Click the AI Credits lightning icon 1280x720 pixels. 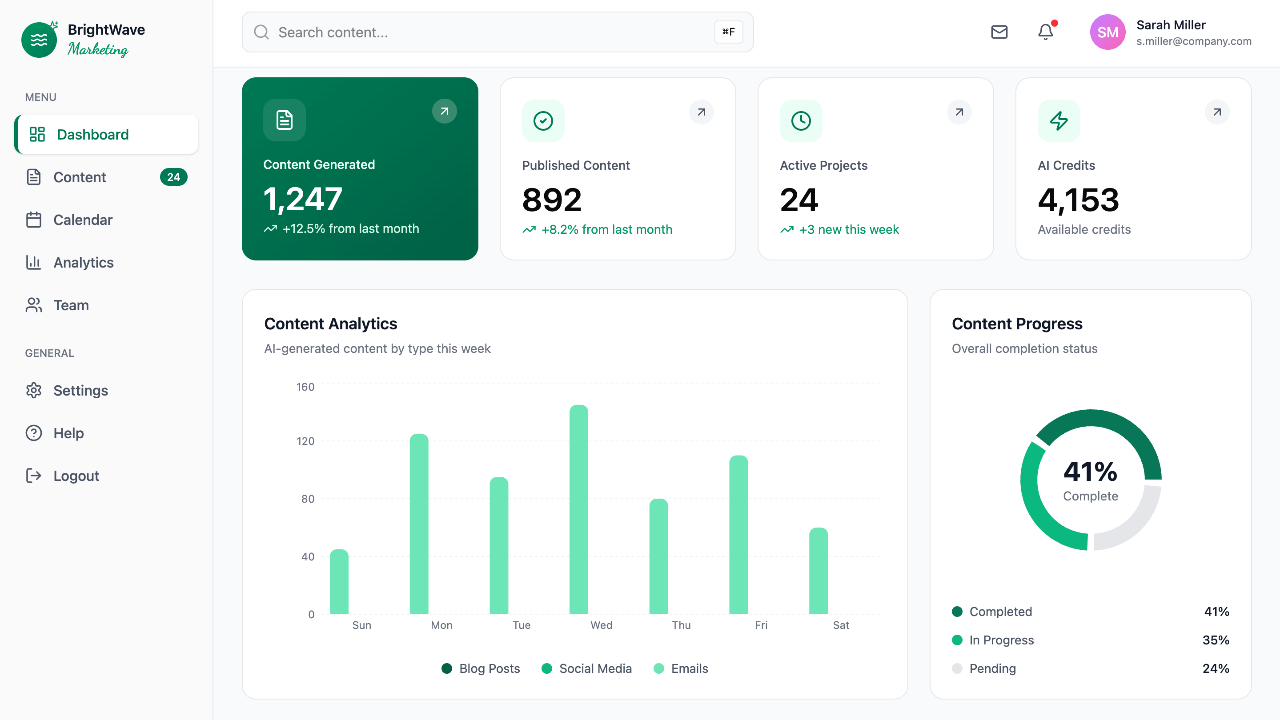pyautogui.click(x=1059, y=120)
